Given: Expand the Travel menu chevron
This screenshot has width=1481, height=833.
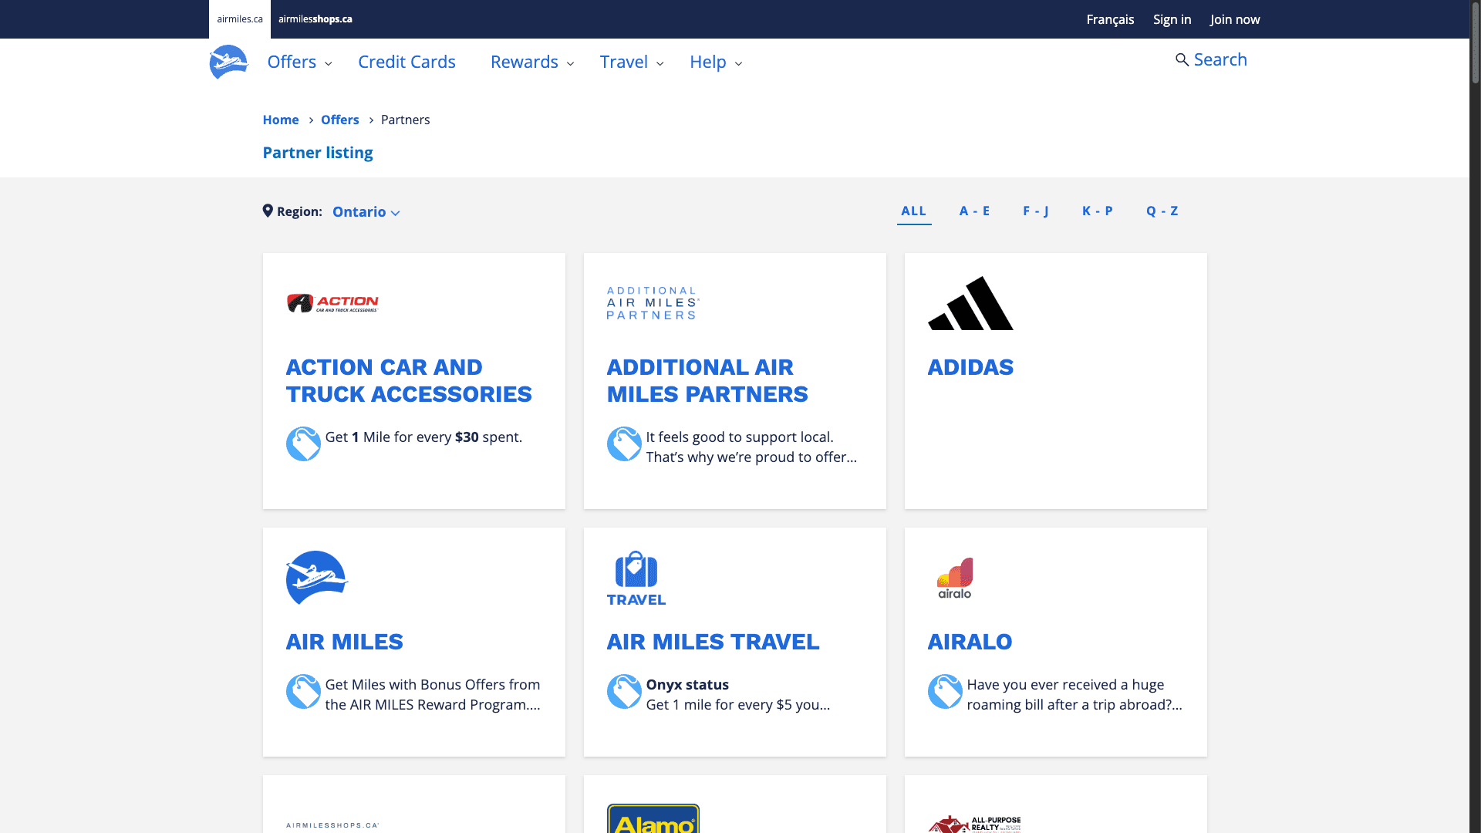Looking at the screenshot, I should [660, 64].
